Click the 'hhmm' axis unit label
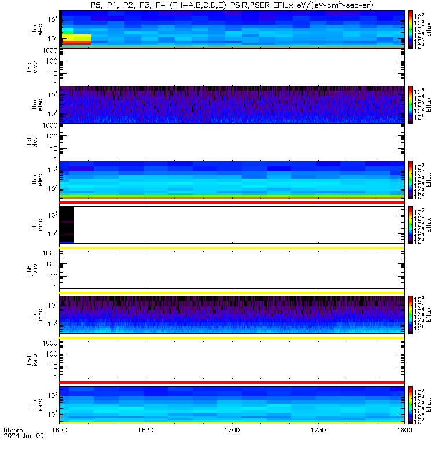The width and height of the screenshot is (434, 463). (13, 430)
